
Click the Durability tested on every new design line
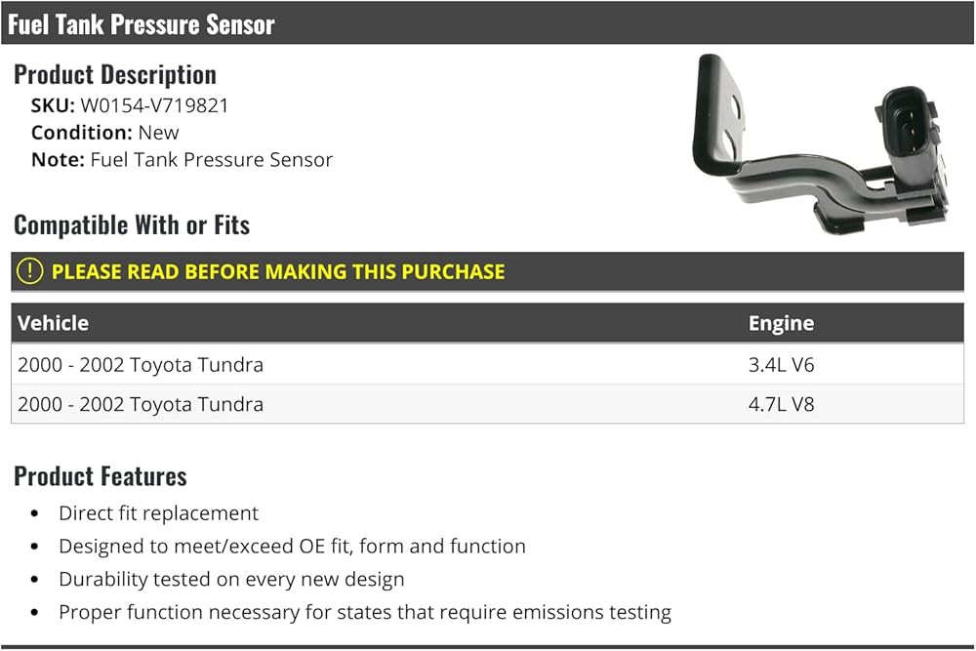pyautogui.click(x=231, y=580)
